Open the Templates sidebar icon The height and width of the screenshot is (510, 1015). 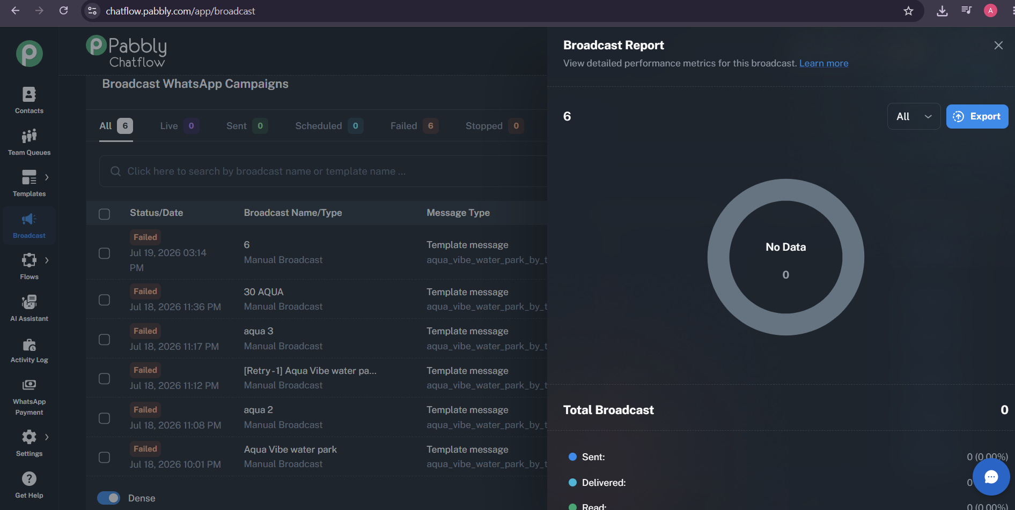point(29,177)
